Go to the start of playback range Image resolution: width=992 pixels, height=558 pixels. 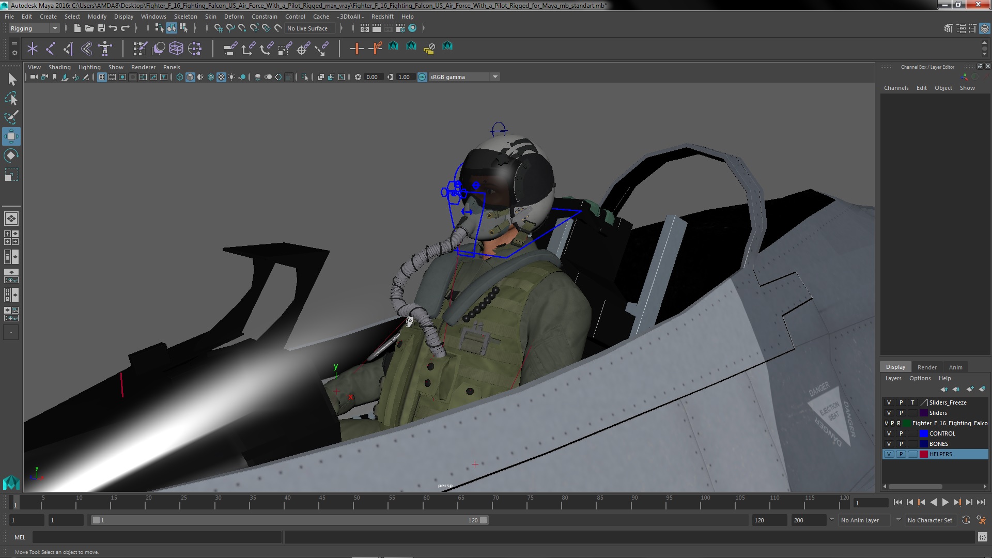click(897, 502)
